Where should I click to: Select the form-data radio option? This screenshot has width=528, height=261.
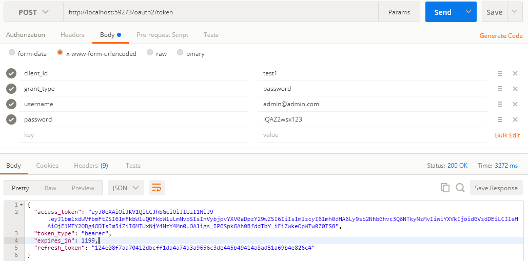[x=12, y=52]
